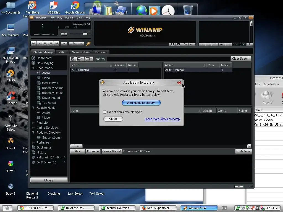Click the Create Playlist button
283x212 pixels.
point(112,151)
